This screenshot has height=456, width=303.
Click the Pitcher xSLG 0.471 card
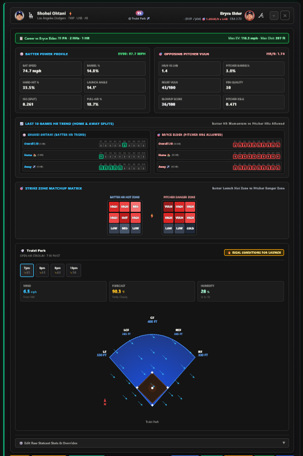tap(254, 102)
